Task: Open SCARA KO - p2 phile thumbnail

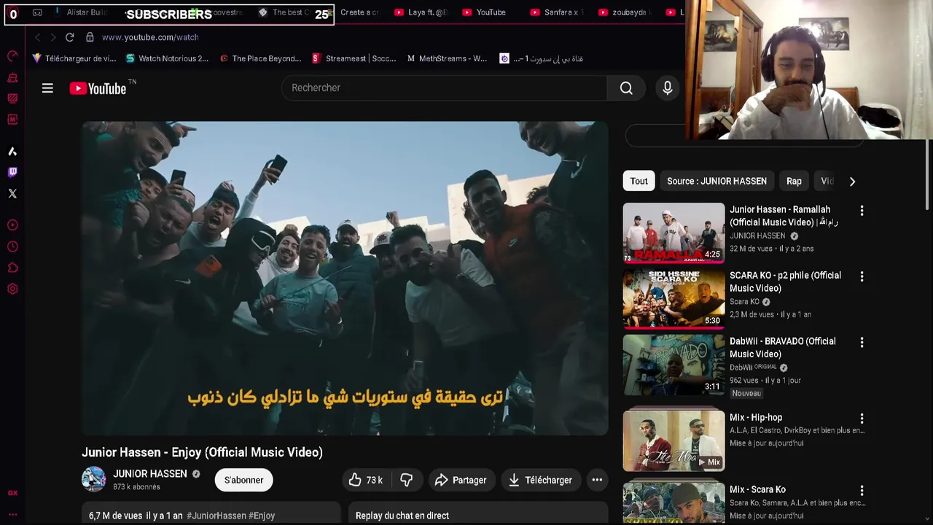Action: click(x=674, y=298)
